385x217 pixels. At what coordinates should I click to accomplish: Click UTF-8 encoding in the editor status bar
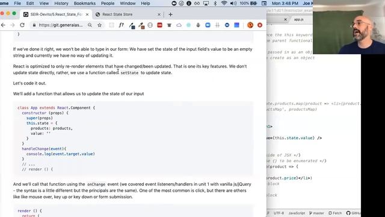(x=279, y=213)
